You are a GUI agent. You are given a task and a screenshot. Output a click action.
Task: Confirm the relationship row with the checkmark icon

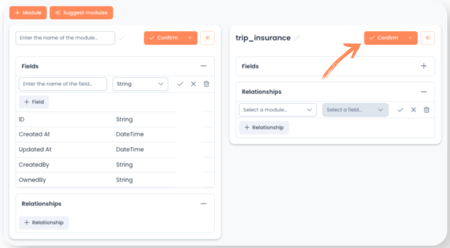(400, 110)
